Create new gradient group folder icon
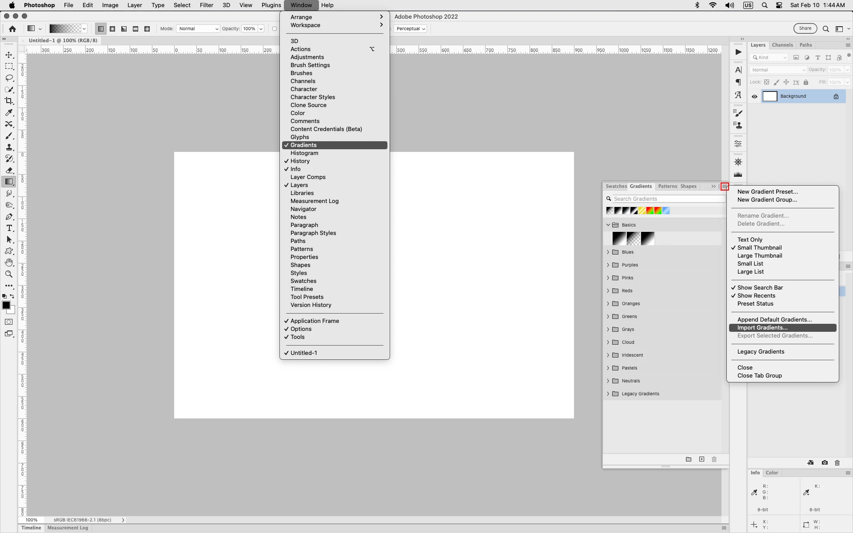The width and height of the screenshot is (853, 533). 688,459
